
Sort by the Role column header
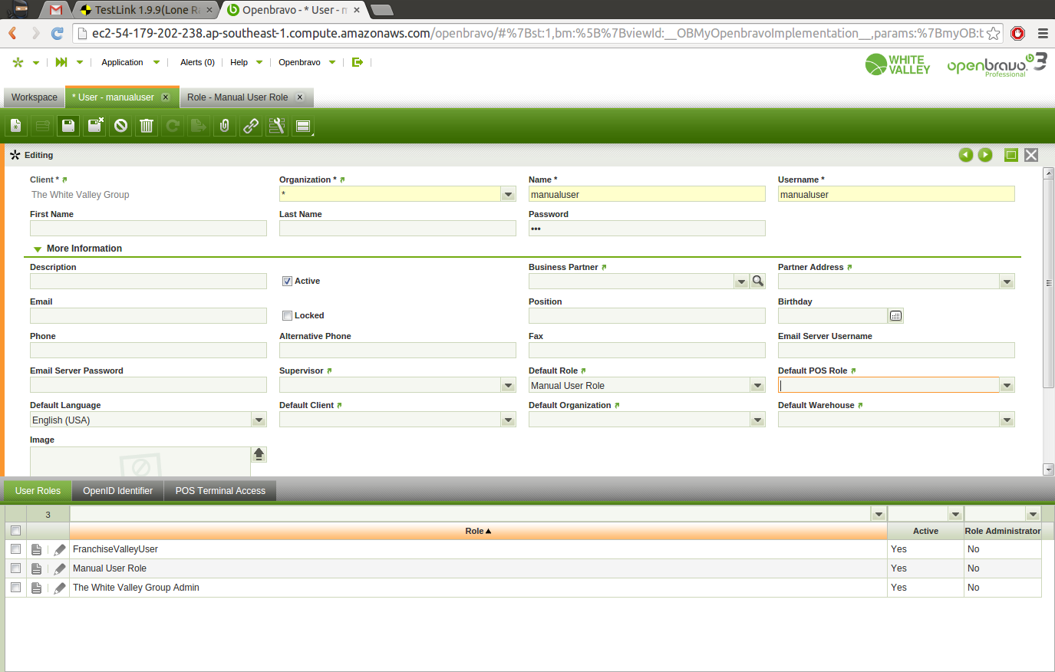click(x=477, y=531)
